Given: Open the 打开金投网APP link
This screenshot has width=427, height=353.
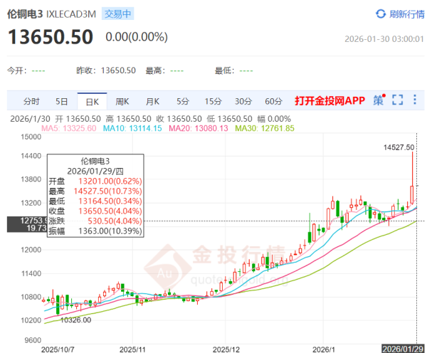Looking at the screenshot, I should (x=330, y=100).
